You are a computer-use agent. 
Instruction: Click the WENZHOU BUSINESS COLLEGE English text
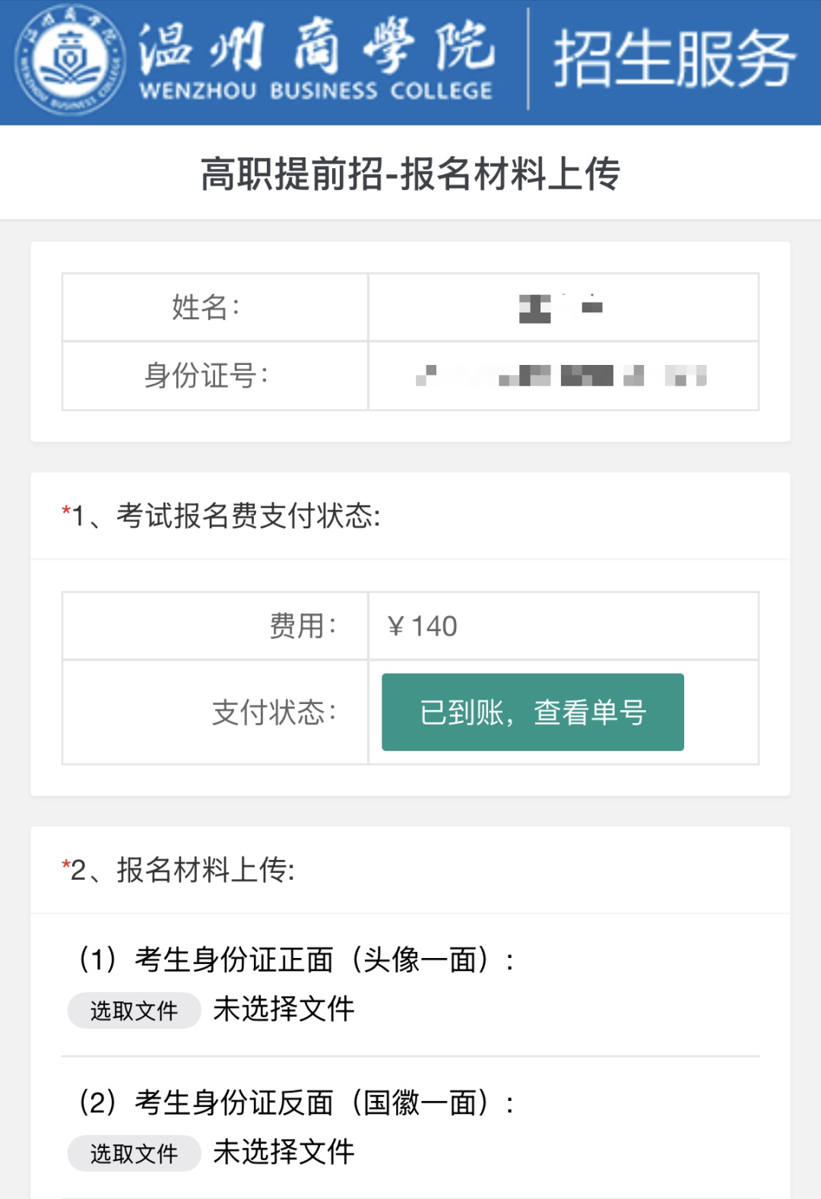pyautogui.click(x=316, y=91)
